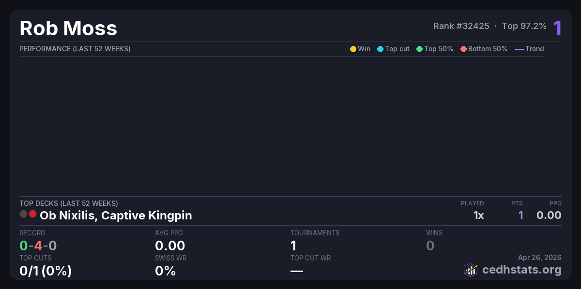Click the large purple points number

point(557,28)
